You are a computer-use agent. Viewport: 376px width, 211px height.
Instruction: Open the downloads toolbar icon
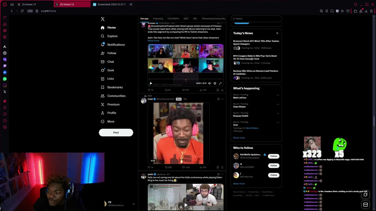point(366,11)
